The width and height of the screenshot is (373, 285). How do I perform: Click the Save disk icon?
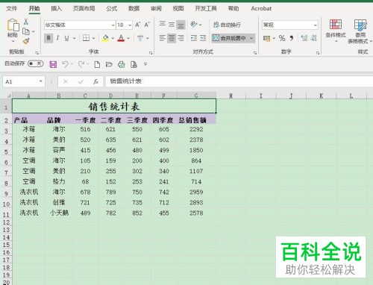[53, 64]
